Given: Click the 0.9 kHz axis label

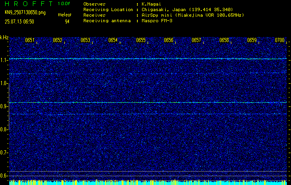Looking at the screenshot, I should click(x=3, y=106).
